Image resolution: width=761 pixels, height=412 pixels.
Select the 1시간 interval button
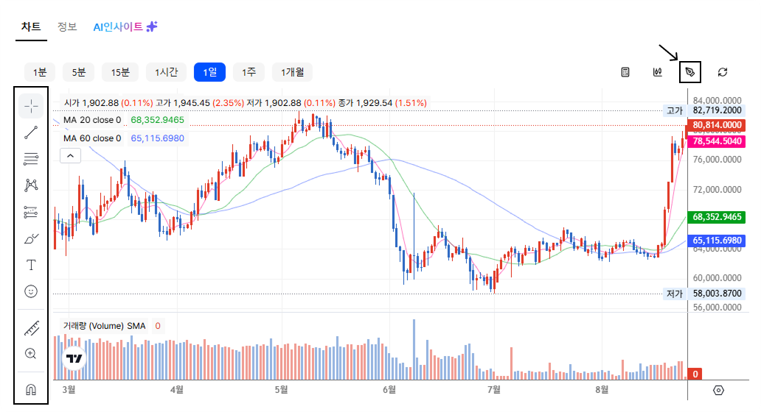tap(167, 72)
